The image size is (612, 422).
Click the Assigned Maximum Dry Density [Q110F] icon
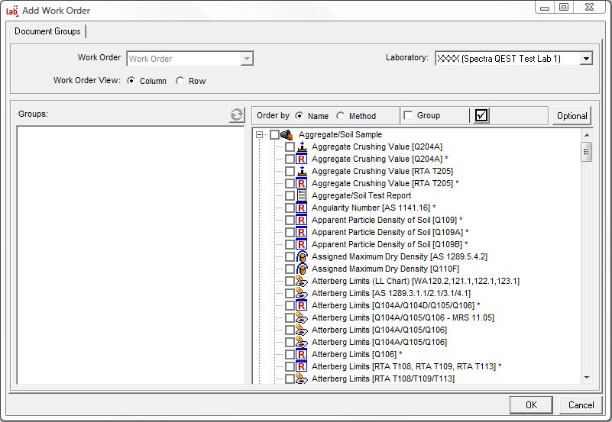[x=301, y=269]
